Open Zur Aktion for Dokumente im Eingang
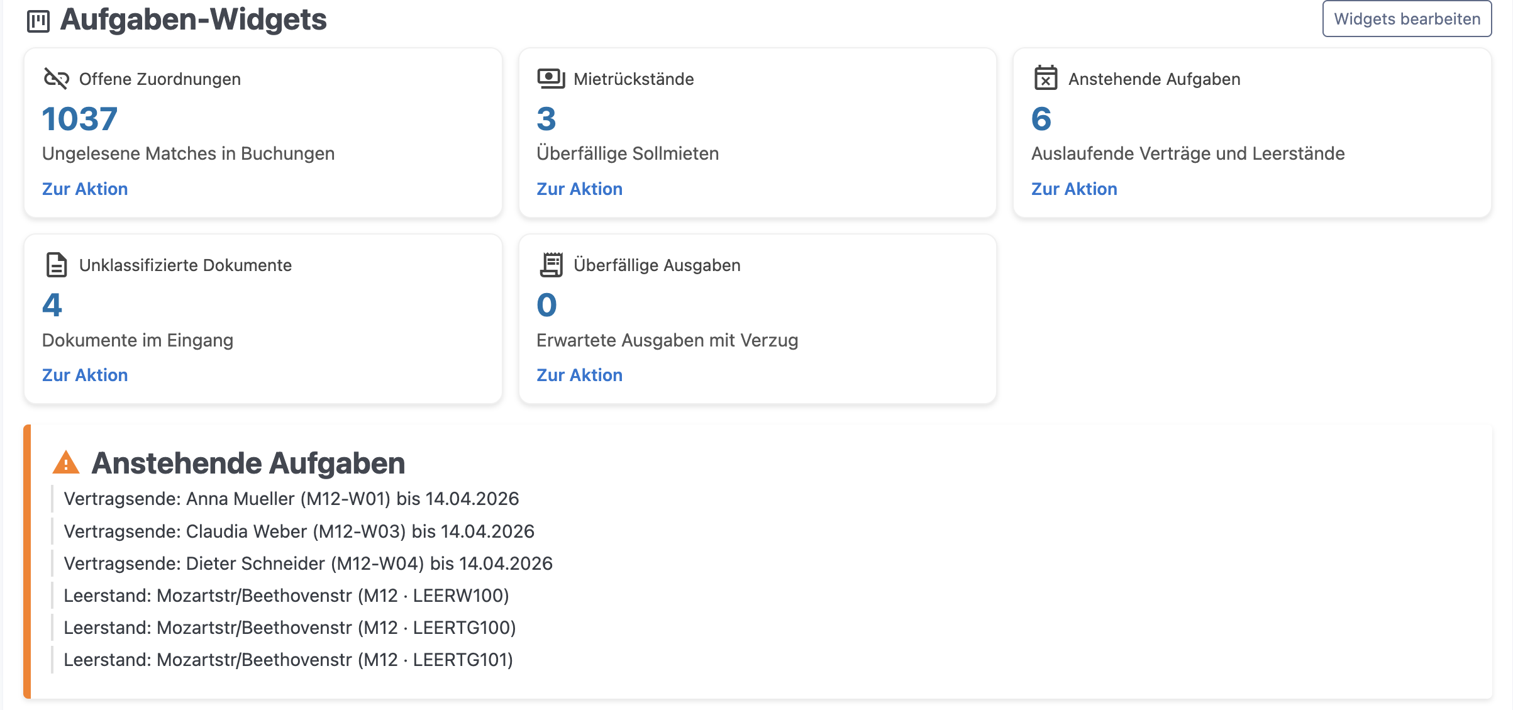 tap(85, 375)
